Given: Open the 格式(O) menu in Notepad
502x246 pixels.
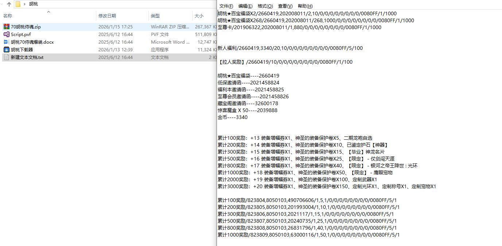Looking at the screenshot, I should pyautogui.click(x=265, y=6).
